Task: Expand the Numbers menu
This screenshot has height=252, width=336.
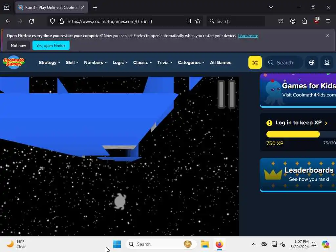Action: 95,63
